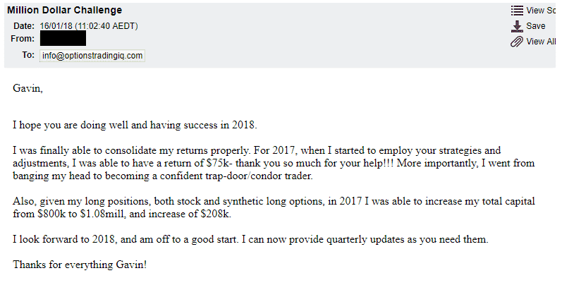Select the Save text link

point(535,26)
